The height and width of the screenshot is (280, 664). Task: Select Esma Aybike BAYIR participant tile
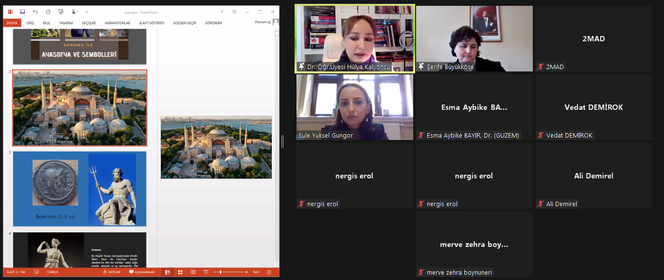474,107
